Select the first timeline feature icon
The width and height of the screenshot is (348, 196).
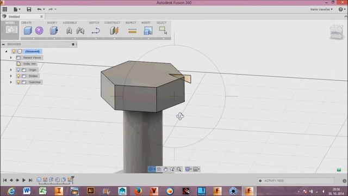click(x=39, y=180)
